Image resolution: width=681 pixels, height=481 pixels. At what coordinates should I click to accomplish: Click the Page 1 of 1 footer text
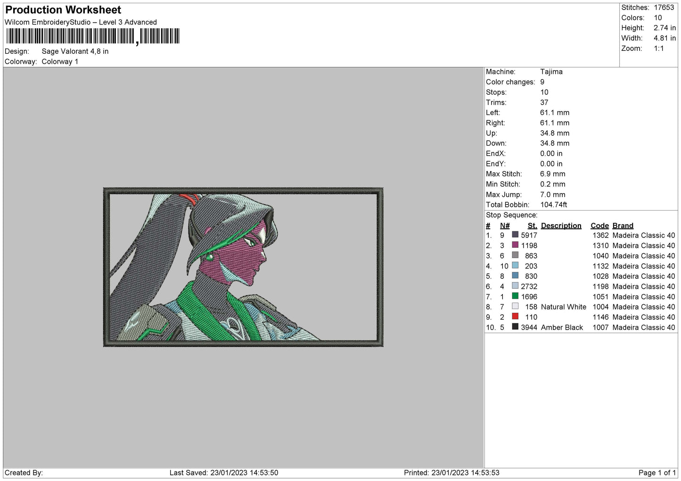[x=657, y=473]
